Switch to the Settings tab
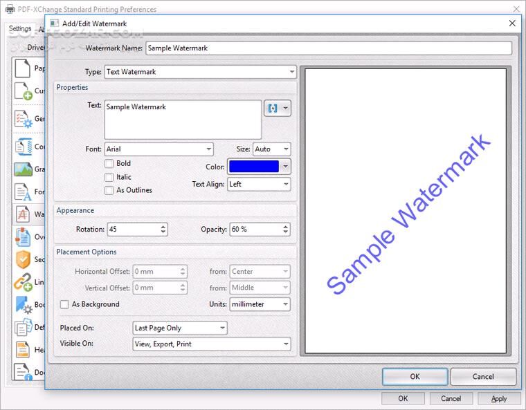Viewport: 526px width, 410px height. click(x=20, y=29)
